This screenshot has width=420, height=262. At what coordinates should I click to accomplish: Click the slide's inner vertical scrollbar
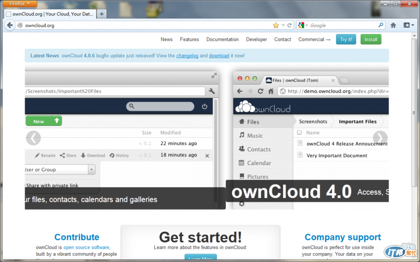click(215, 150)
